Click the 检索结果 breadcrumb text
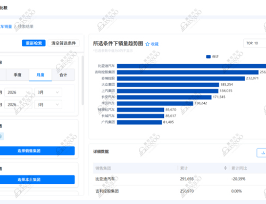This screenshot has height=204, width=266. (26, 27)
